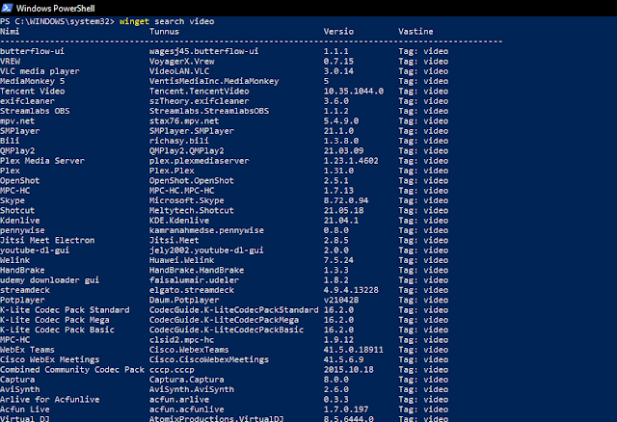Click the 'richasy.bili' package ID
This screenshot has height=422, width=617.
pyautogui.click(x=179, y=141)
